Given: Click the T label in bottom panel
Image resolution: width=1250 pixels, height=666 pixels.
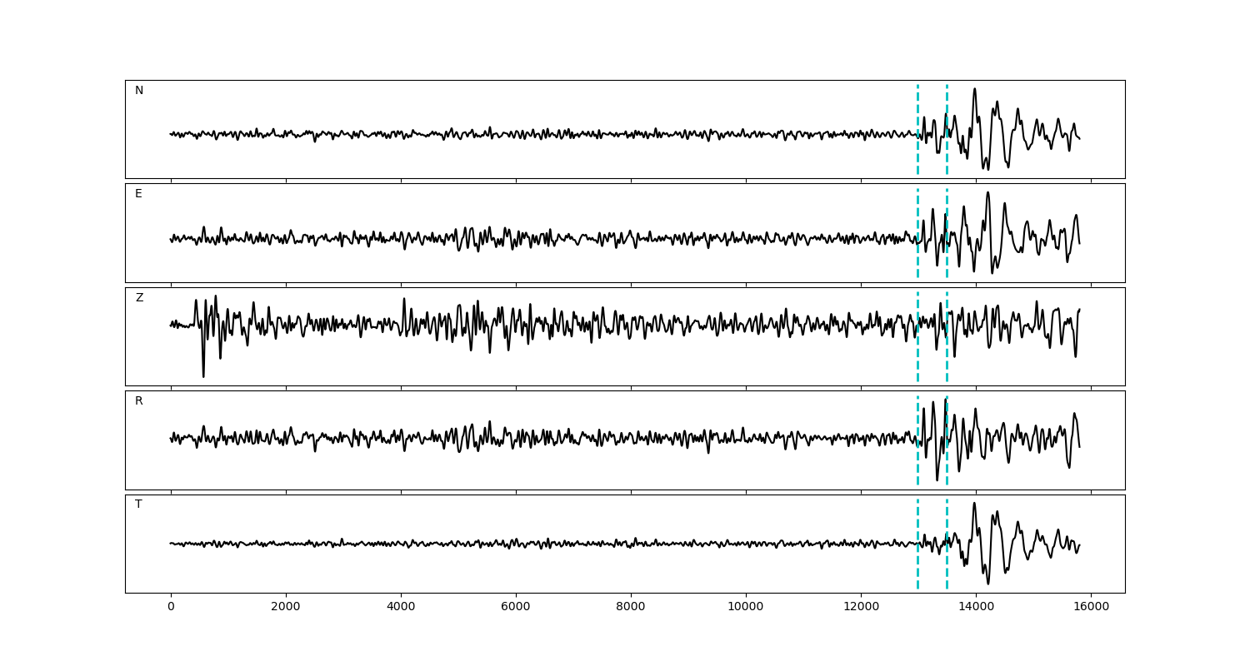Looking at the screenshot, I should pyautogui.click(x=138, y=504).
